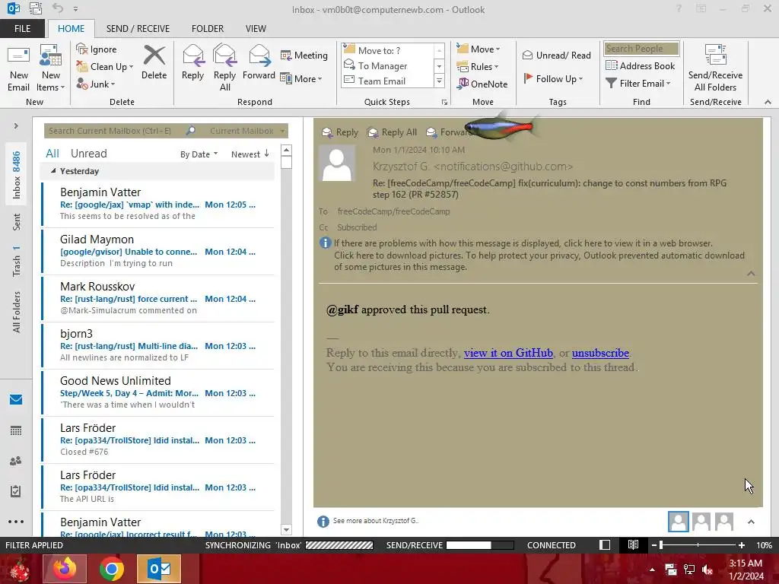Open the Quick Steps dialog launcher
The image size is (779, 584).
point(444,103)
